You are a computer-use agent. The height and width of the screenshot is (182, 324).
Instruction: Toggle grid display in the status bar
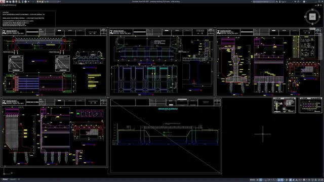tap(257, 180)
